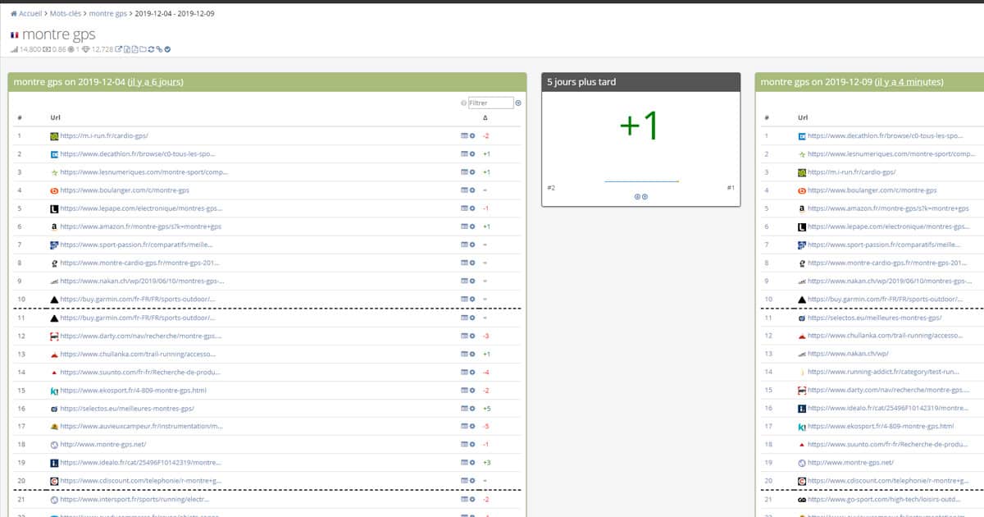
Task: Click the check-circle icon under the keyword title
Action: (x=167, y=49)
